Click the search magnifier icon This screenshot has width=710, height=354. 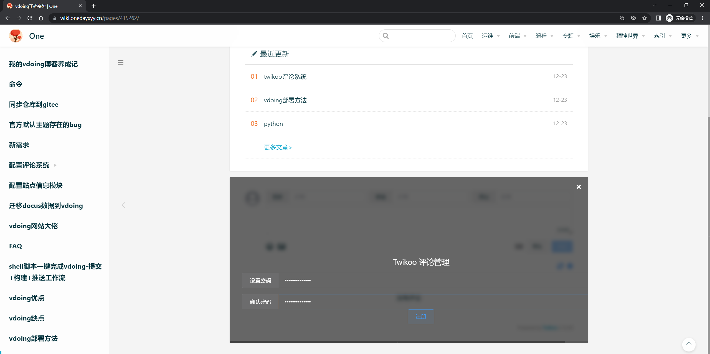386,36
